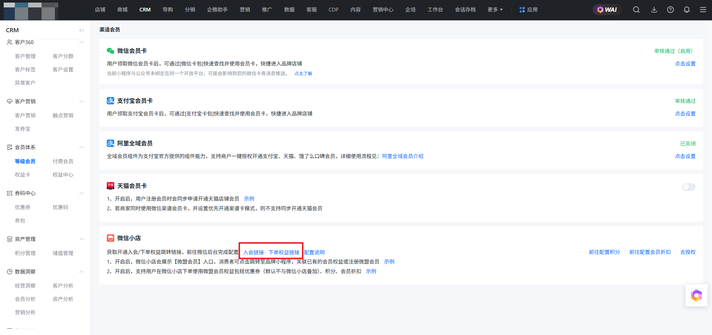Open 付费会员 in the sidebar
Screen dimensions: 712x335
[x=63, y=161]
